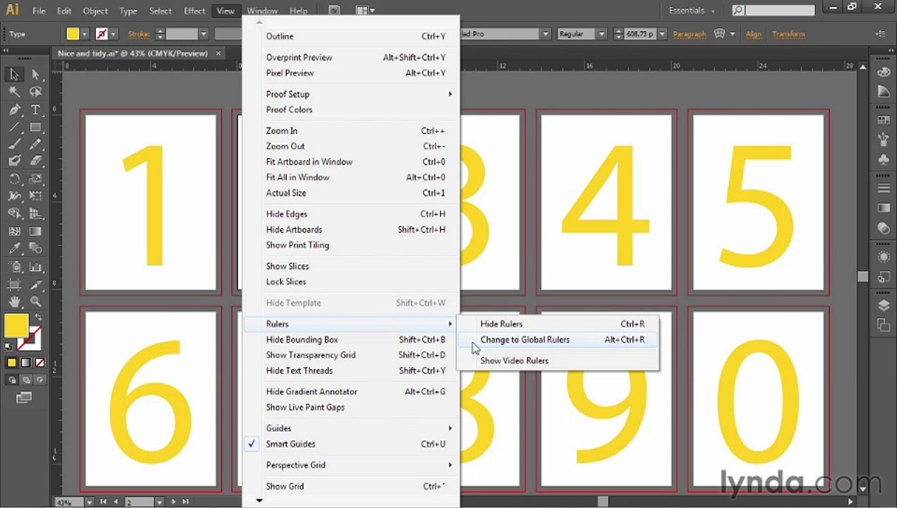Select the Selection (black arrow) tool
Viewport: 897px width, 508px height.
coord(14,74)
